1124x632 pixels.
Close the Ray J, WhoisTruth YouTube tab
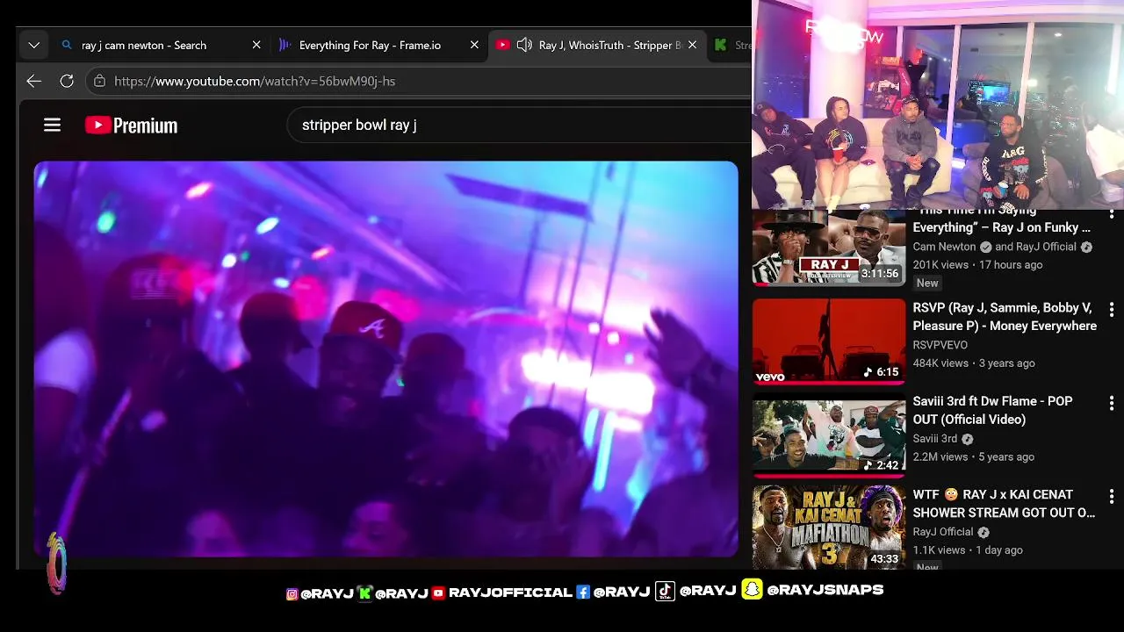click(692, 45)
